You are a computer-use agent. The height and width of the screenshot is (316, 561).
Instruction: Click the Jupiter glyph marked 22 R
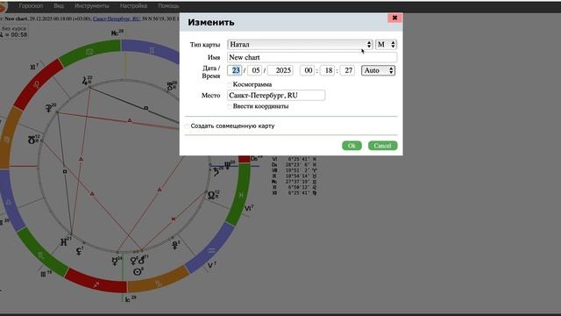click(85, 82)
